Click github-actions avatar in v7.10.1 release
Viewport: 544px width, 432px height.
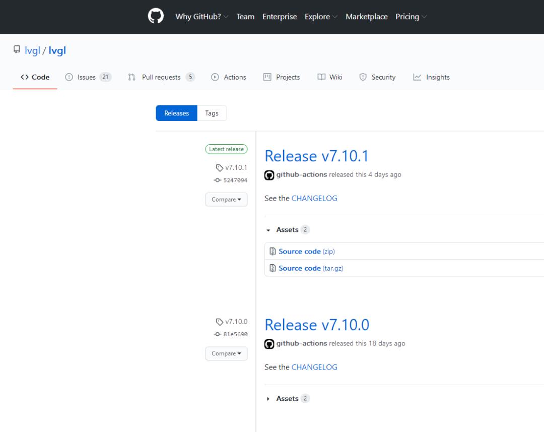pyautogui.click(x=269, y=175)
